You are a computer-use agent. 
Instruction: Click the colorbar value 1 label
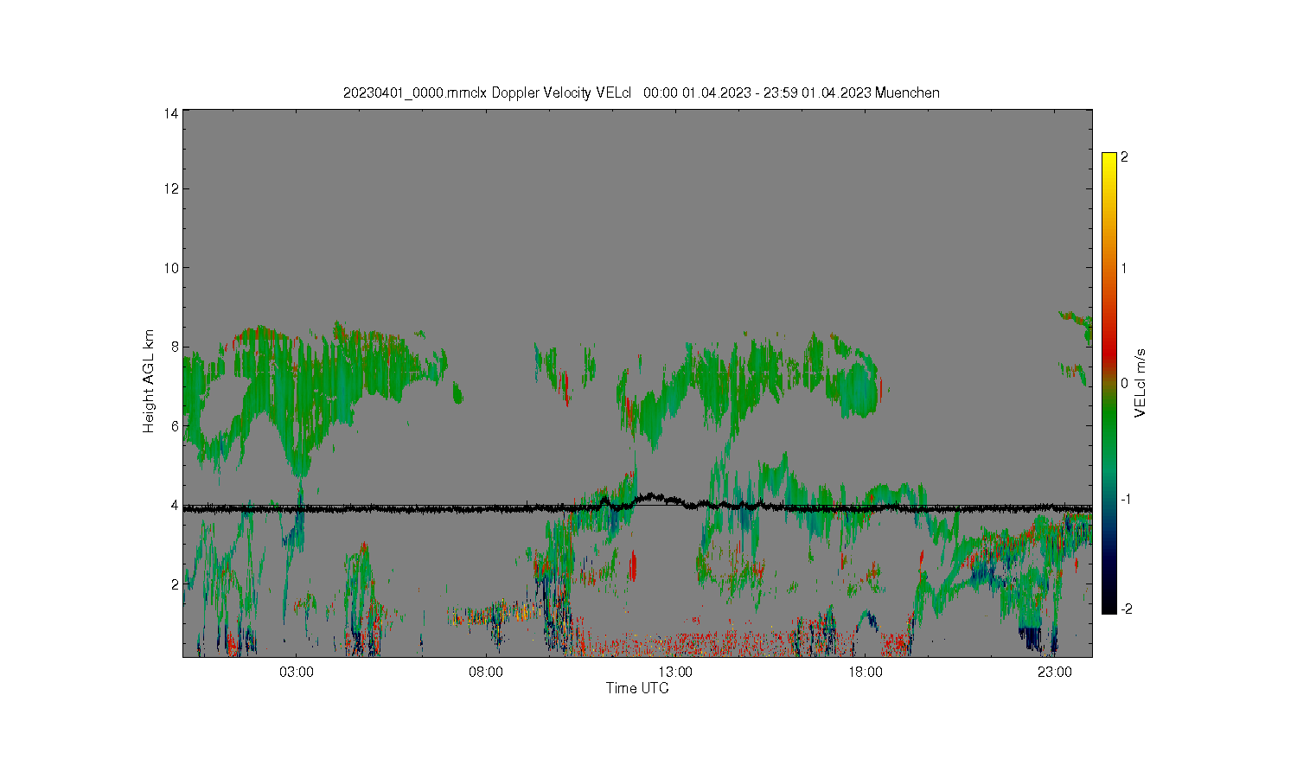point(1124,268)
